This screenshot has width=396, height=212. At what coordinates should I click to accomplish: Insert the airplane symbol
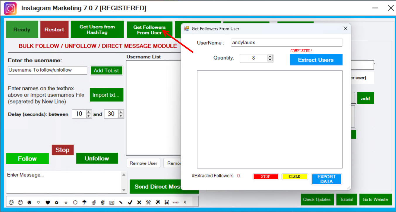pyautogui.click(x=158, y=202)
